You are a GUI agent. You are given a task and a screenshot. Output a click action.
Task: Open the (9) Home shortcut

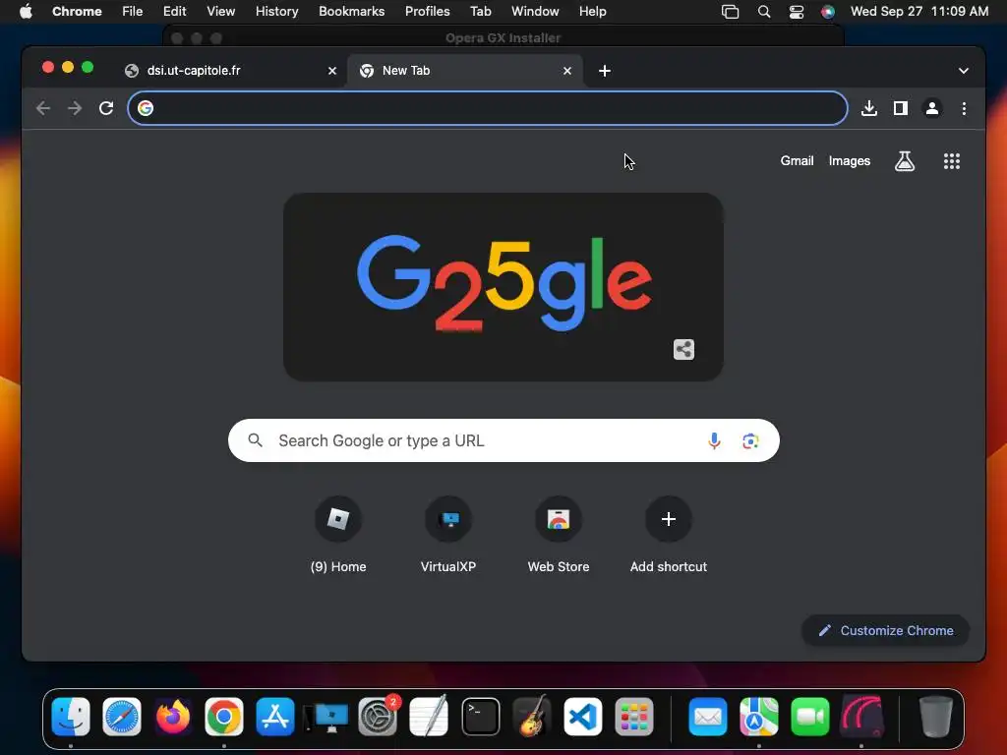coord(338,534)
